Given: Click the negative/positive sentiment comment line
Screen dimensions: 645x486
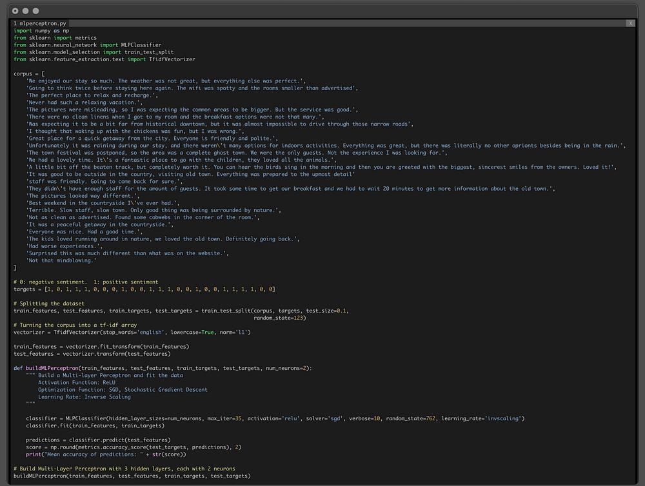Looking at the screenshot, I should [x=86, y=282].
